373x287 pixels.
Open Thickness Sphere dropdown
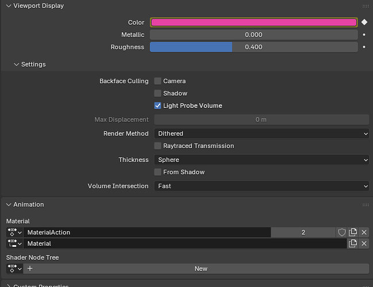coord(262,160)
